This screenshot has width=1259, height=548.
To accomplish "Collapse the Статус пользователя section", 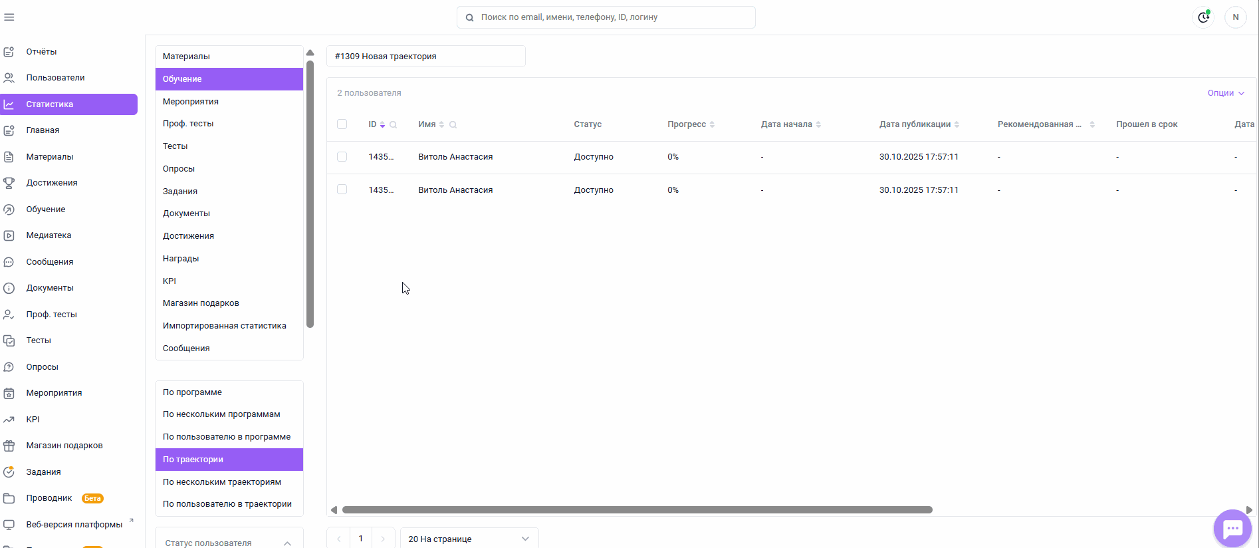I will (x=287, y=543).
